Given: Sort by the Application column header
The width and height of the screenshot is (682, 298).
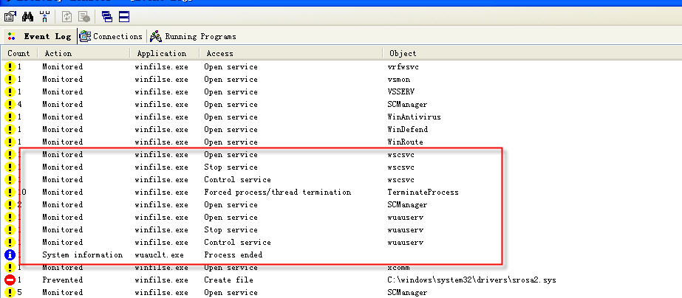Looking at the screenshot, I should [x=161, y=53].
